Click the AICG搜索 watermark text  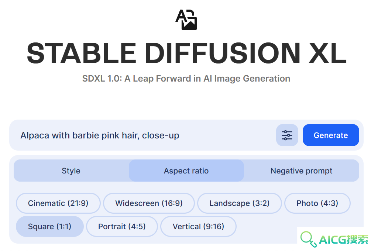344,240
